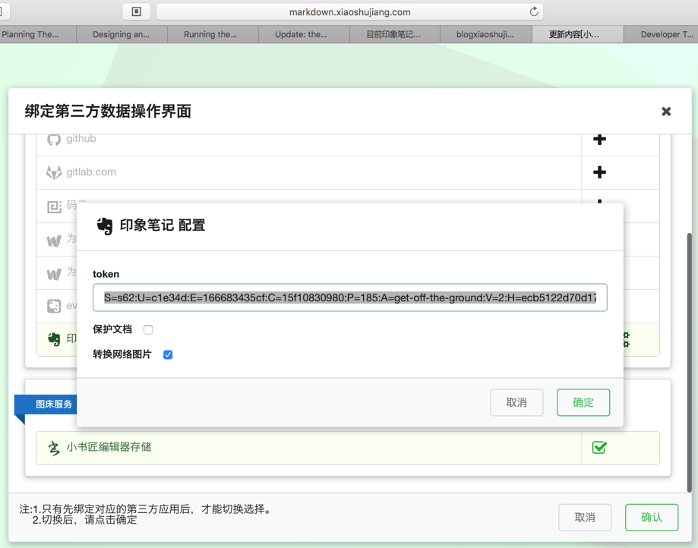Confirm token with 确定 button
This screenshot has width=698, height=548.
(583, 402)
